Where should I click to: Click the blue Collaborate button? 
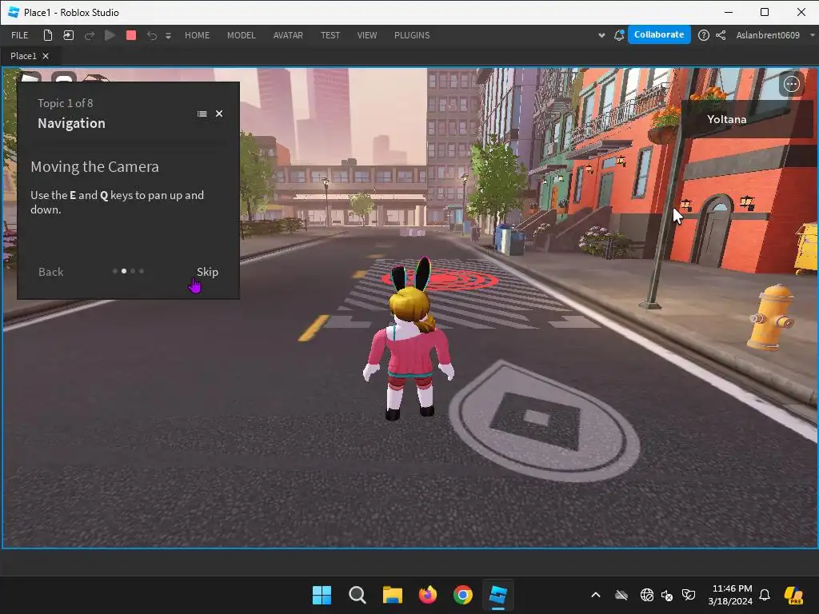659,34
